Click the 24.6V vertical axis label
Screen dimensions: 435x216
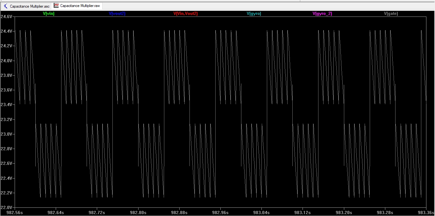(x=6, y=17)
